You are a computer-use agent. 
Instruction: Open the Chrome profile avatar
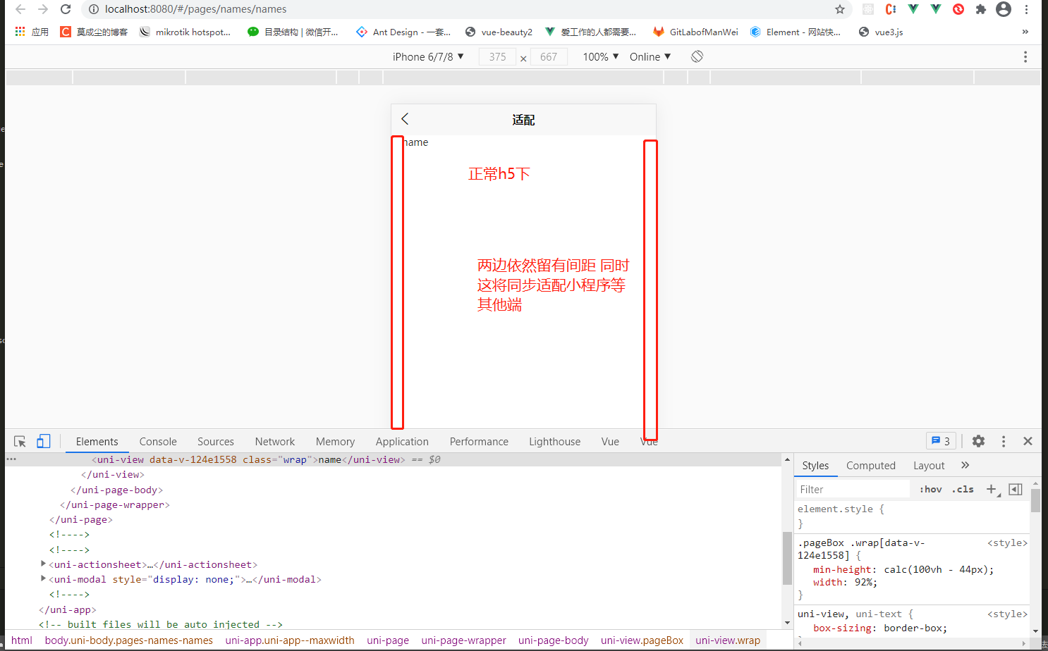coord(1004,9)
